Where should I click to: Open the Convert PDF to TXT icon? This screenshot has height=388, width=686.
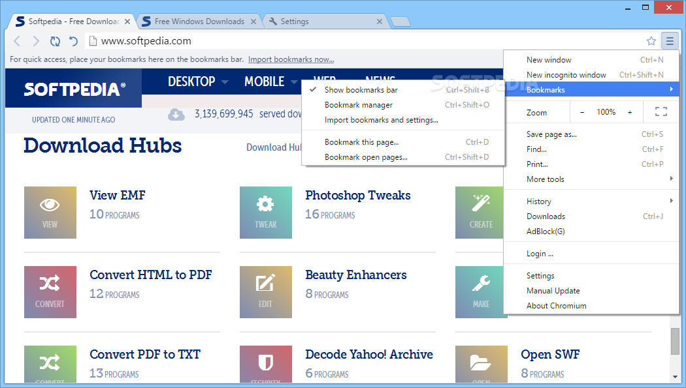click(x=50, y=365)
